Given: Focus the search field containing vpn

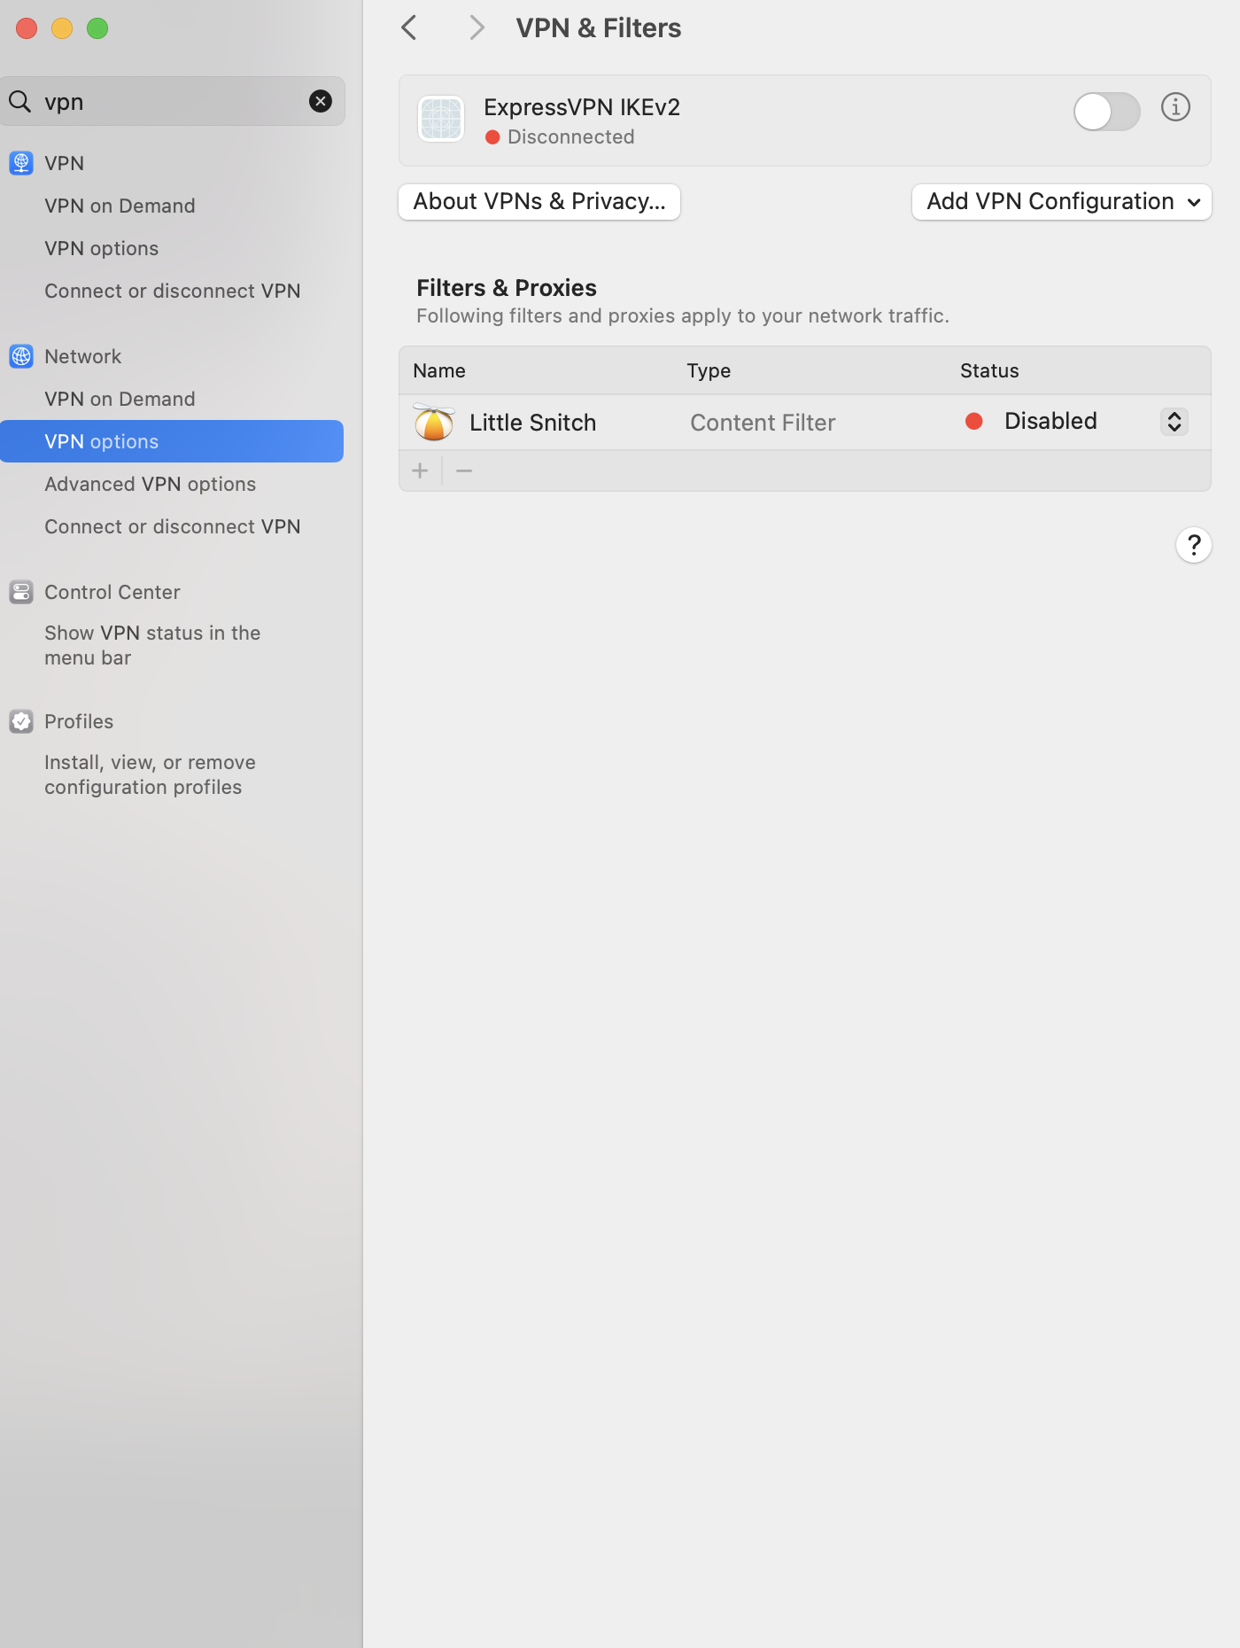Looking at the screenshot, I should tap(173, 101).
